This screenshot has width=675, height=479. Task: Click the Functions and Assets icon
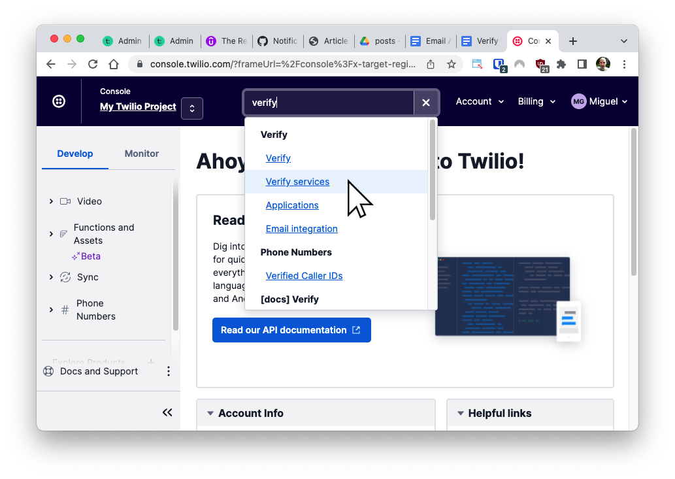tap(63, 234)
